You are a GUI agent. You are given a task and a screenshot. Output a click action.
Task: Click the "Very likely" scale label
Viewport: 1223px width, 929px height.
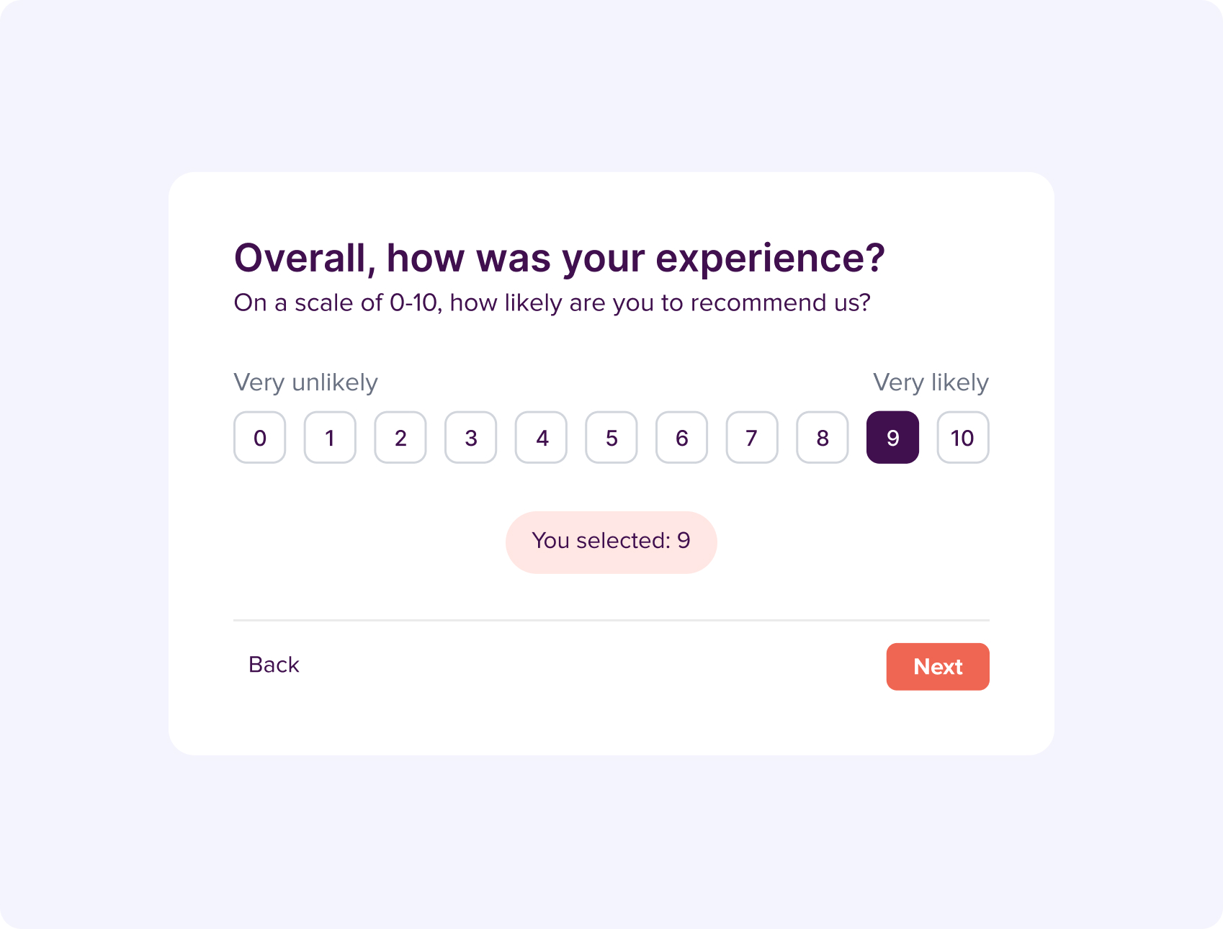coord(931,382)
